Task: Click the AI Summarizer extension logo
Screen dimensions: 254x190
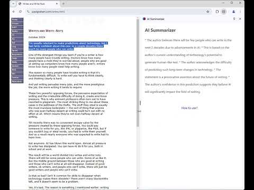Action: (x=144, y=19)
